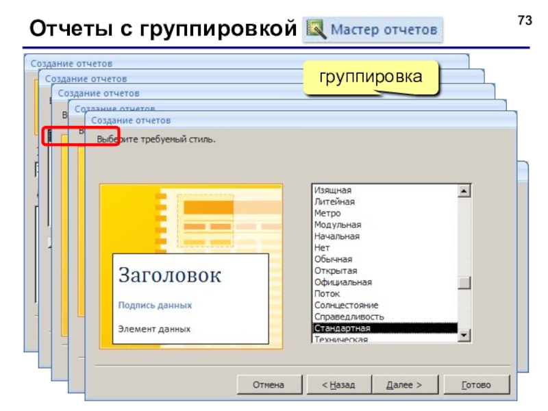Click the Элемент данных preview text

pos(154,329)
